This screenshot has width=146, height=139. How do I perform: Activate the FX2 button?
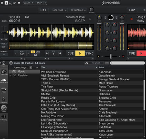[132, 10]
